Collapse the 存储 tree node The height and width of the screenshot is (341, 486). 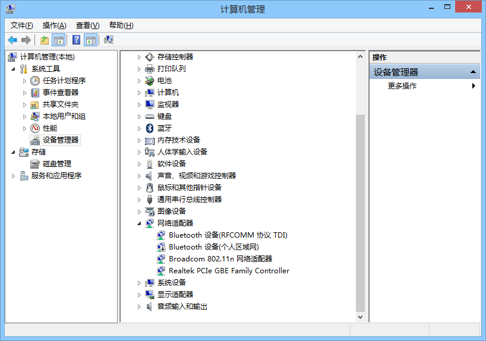(x=13, y=152)
